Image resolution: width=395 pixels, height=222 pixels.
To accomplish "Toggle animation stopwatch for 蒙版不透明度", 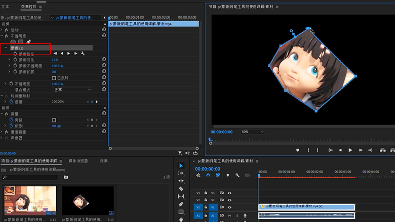I will 15,66.
